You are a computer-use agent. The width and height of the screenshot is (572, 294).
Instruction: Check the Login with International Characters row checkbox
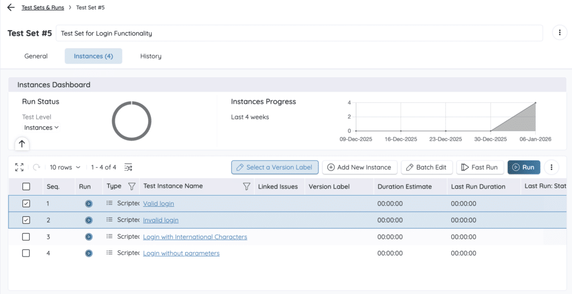26,236
